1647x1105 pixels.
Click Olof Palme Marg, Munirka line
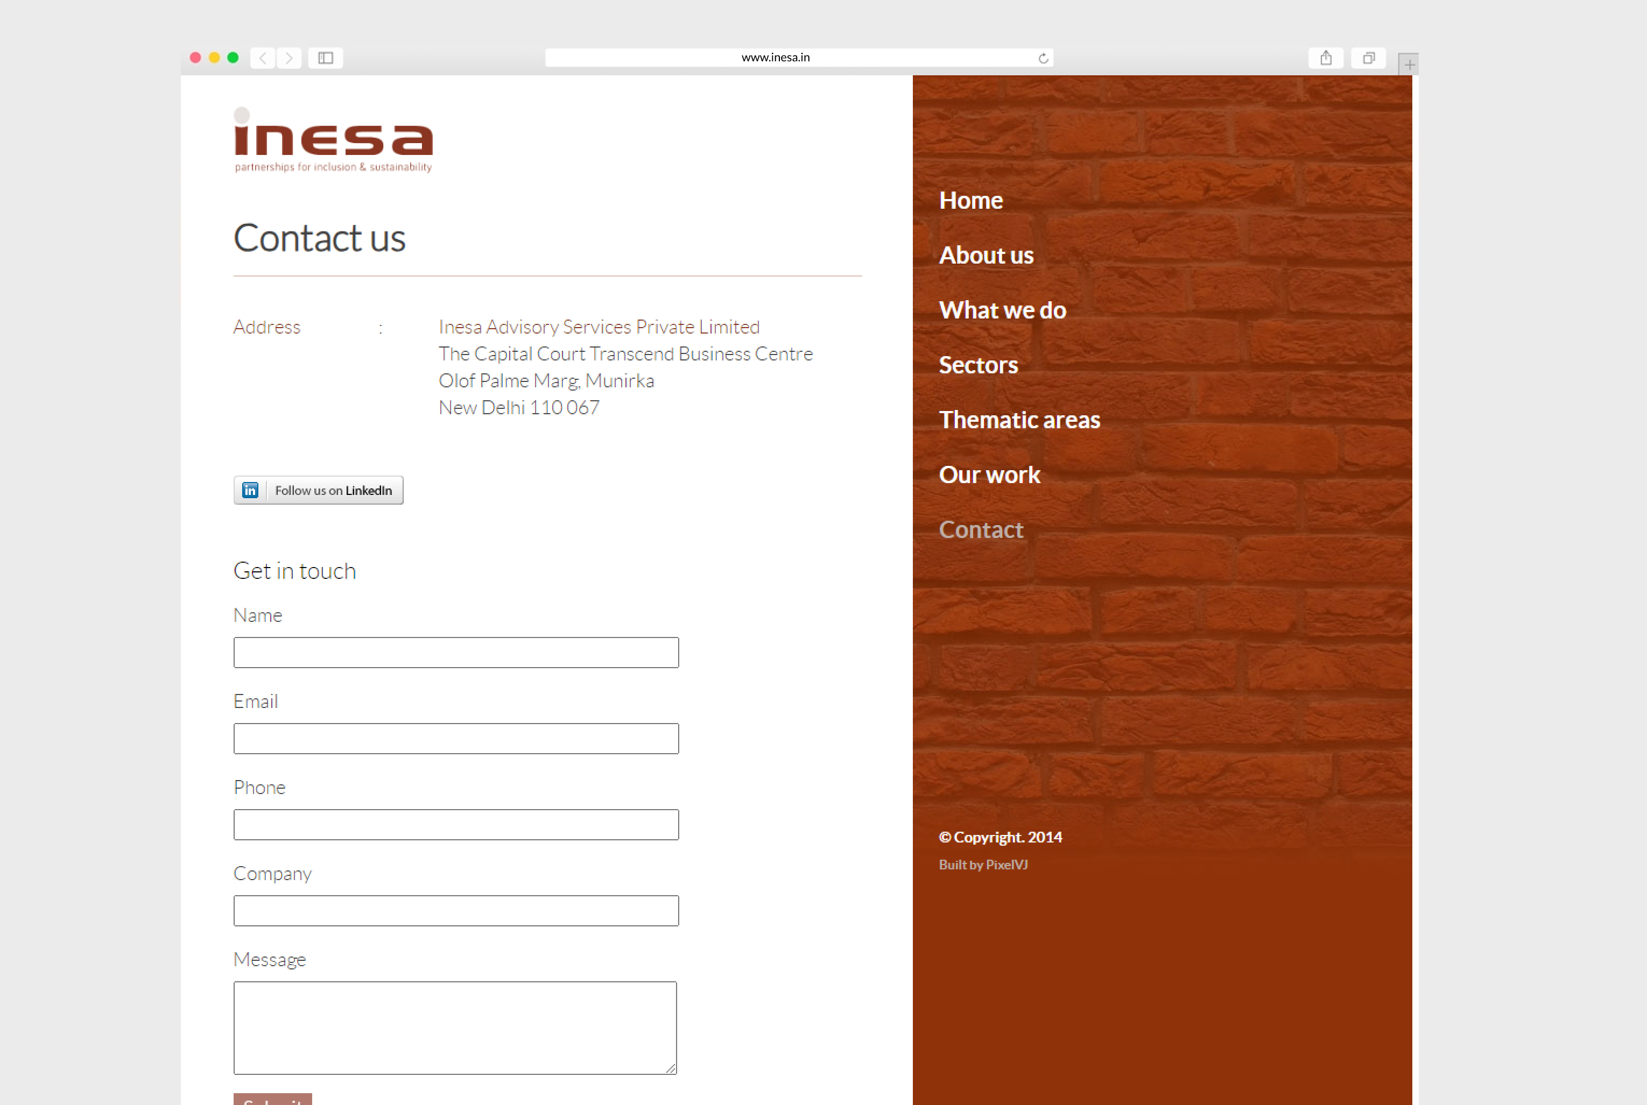click(546, 380)
